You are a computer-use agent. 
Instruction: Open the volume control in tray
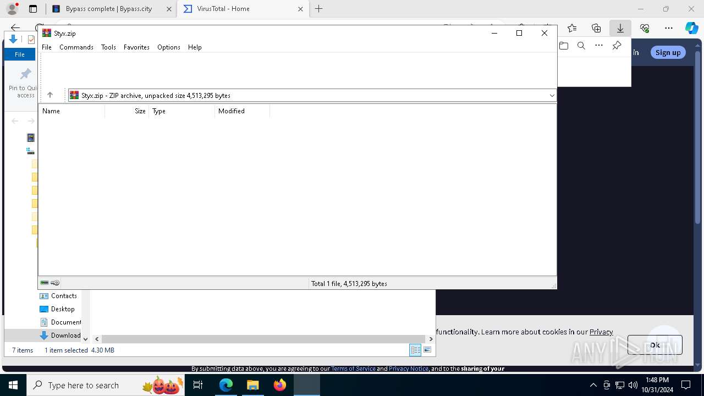tap(633, 385)
